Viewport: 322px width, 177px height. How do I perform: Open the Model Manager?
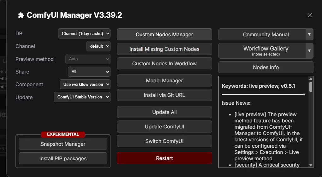[x=164, y=81]
